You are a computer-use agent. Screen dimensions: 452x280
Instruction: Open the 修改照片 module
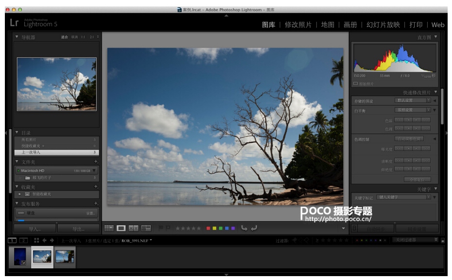point(298,25)
